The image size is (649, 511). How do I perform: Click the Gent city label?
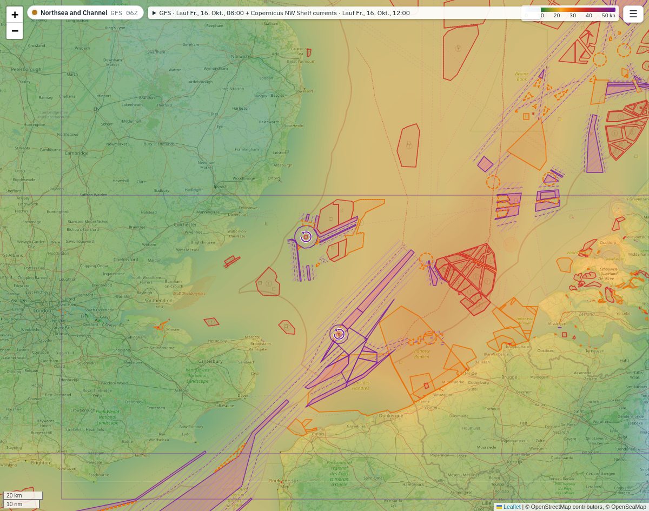pos(578,412)
